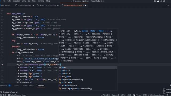Viewport: 171px width, 96px height.
Task: Click localhost URL link on line 72
Action: pos(42,59)
